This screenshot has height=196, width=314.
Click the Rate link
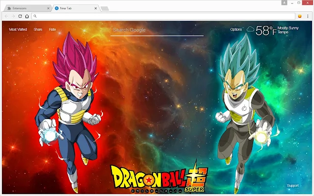tap(52, 29)
